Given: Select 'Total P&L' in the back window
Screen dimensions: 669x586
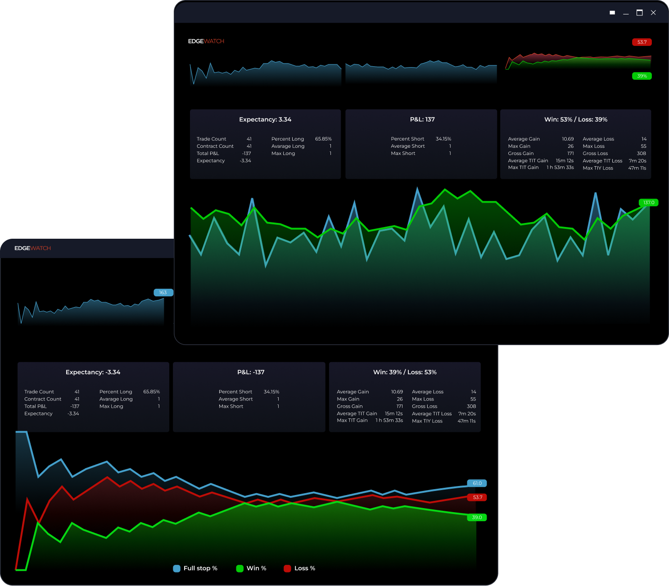Looking at the screenshot, I should click(x=36, y=406).
